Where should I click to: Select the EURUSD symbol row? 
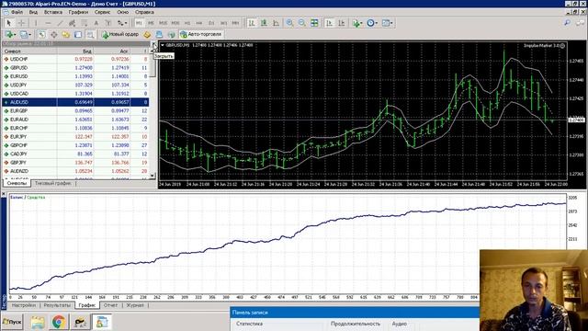[75, 76]
